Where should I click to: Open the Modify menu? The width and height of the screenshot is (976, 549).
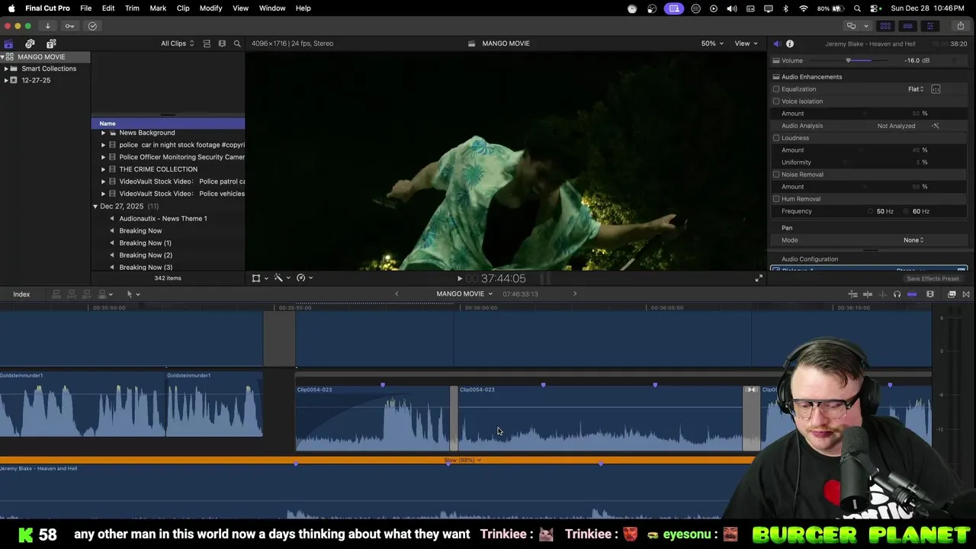tap(211, 8)
